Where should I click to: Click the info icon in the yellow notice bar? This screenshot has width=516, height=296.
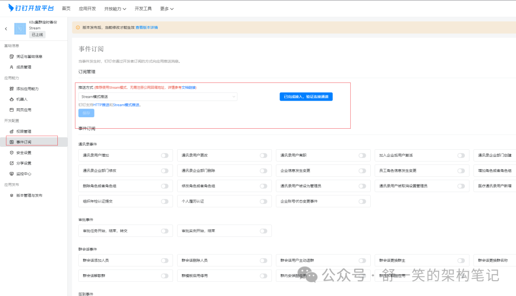pyautogui.click(x=78, y=28)
